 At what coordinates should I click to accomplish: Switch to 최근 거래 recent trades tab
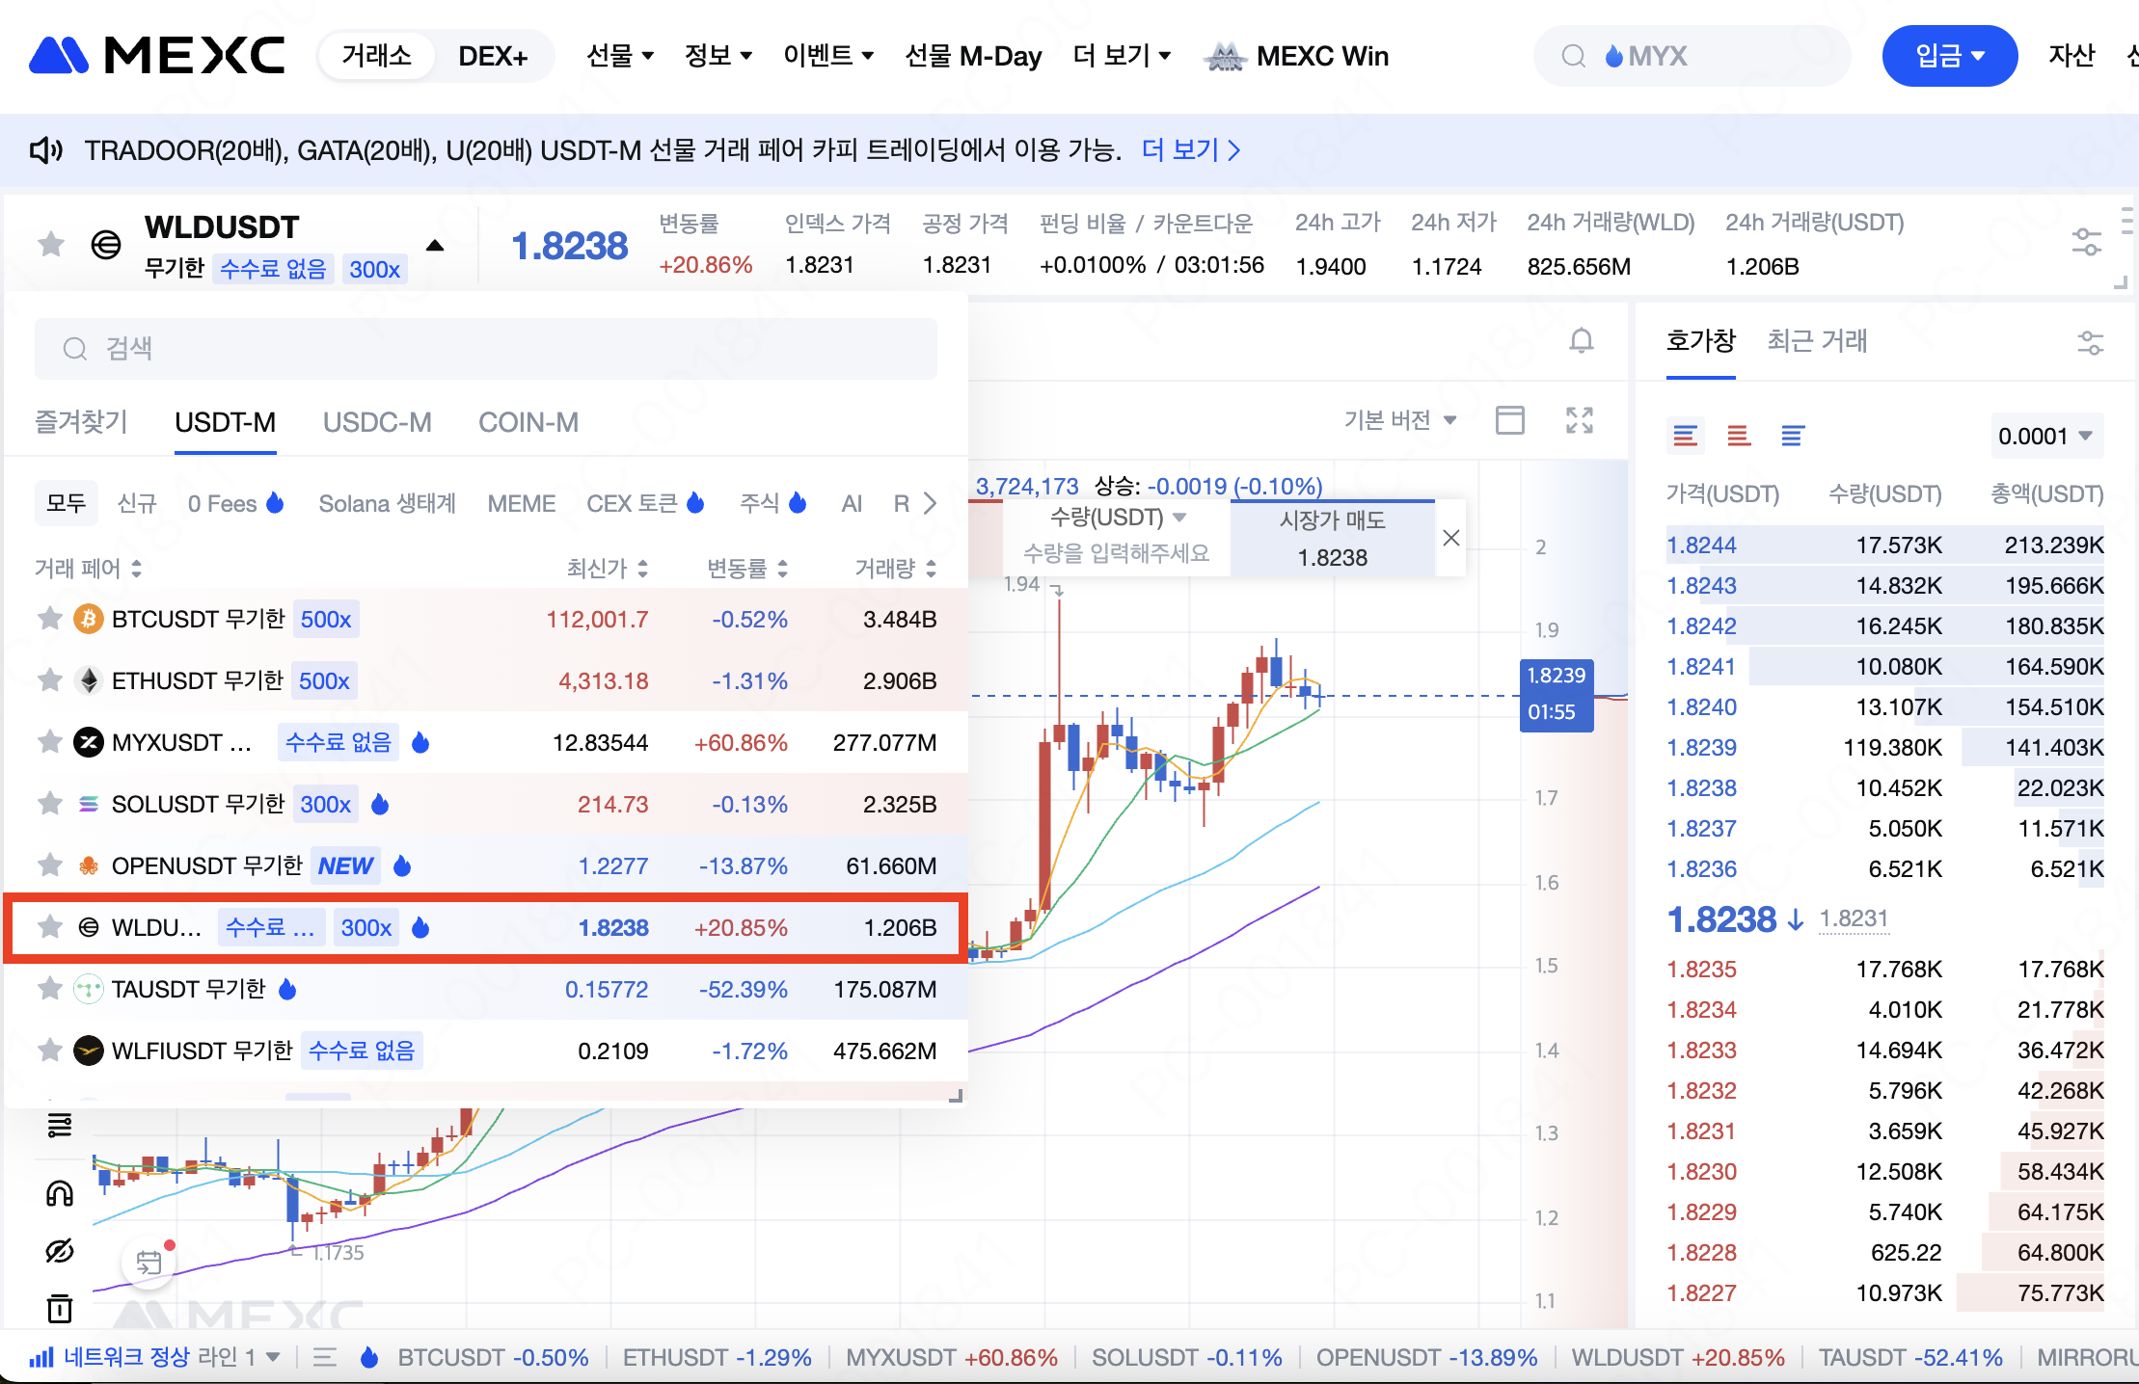[1816, 341]
